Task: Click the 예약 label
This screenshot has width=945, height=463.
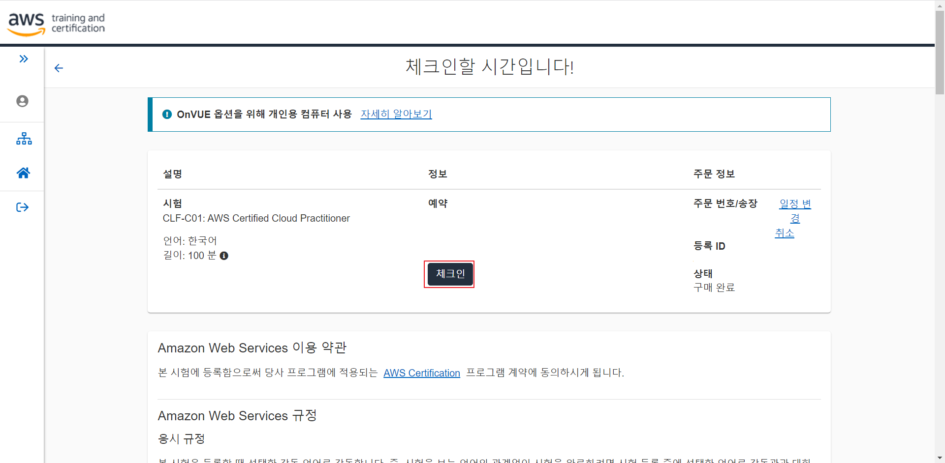Action: (x=438, y=203)
